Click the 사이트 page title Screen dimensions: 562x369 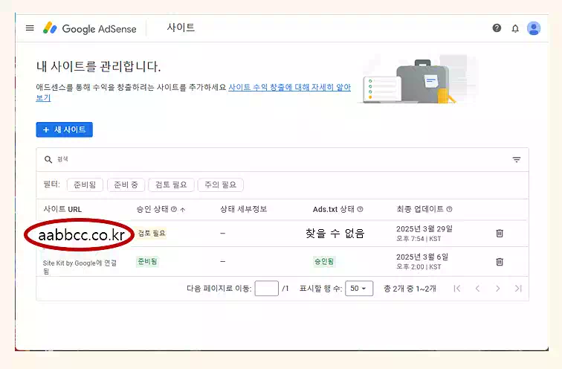(181, 28)
